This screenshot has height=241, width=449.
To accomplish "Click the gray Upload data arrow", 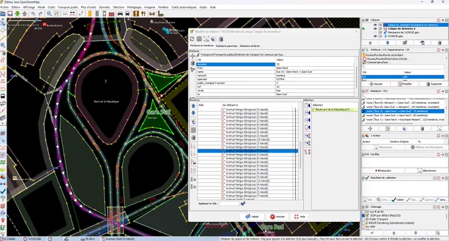I will 24,13.
